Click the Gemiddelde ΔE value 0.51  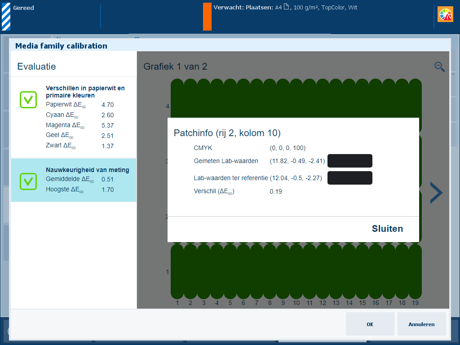tap(108, 179)
